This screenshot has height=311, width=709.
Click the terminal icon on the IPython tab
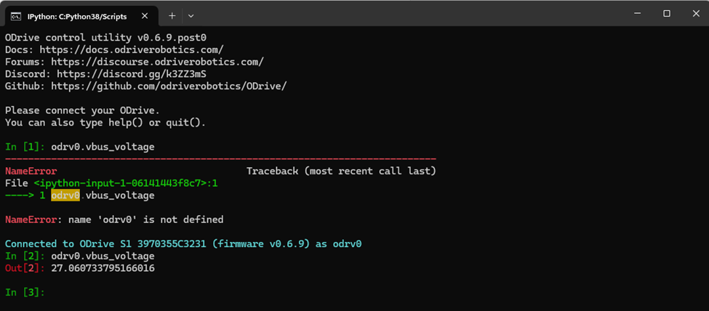pos(16,15)
